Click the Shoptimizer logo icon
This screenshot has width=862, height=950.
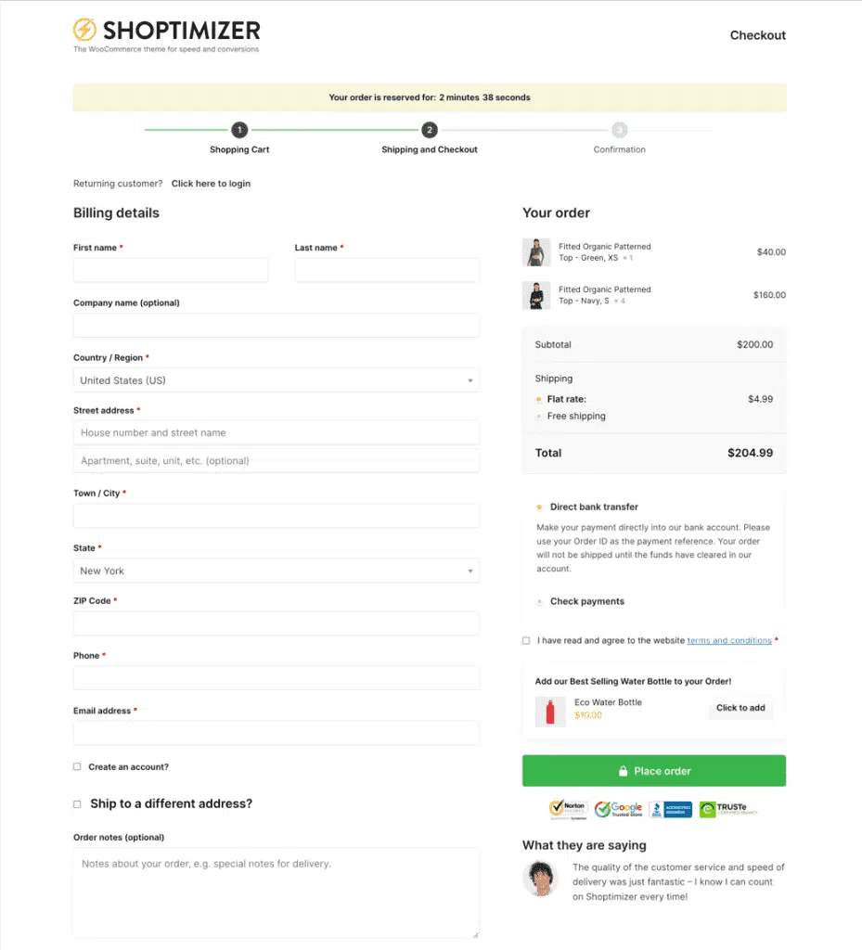click(83, 29)
